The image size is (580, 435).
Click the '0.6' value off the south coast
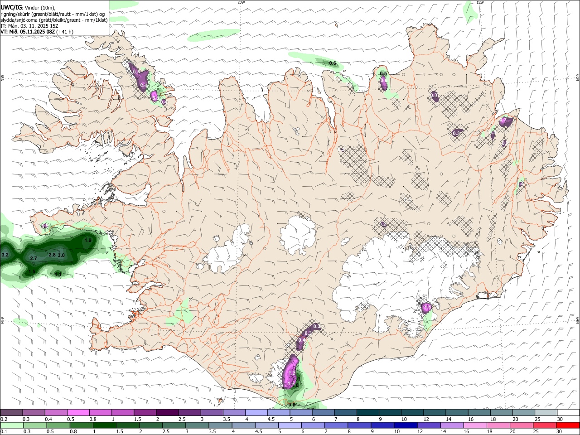coord(292,405)
